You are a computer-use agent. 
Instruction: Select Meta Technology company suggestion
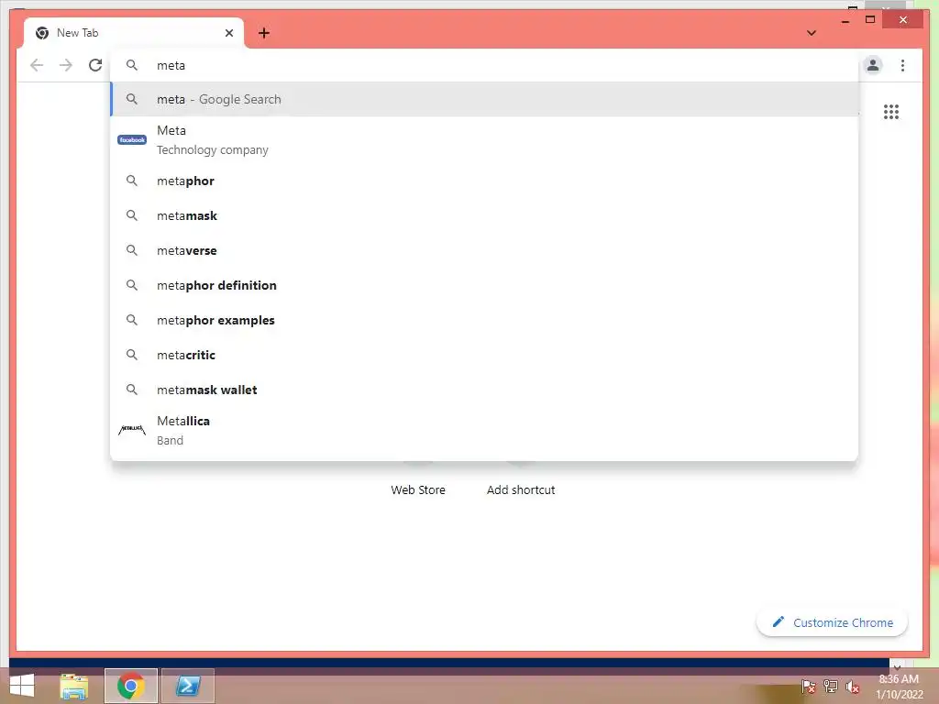pyautogui.click(x=484, y=140)
